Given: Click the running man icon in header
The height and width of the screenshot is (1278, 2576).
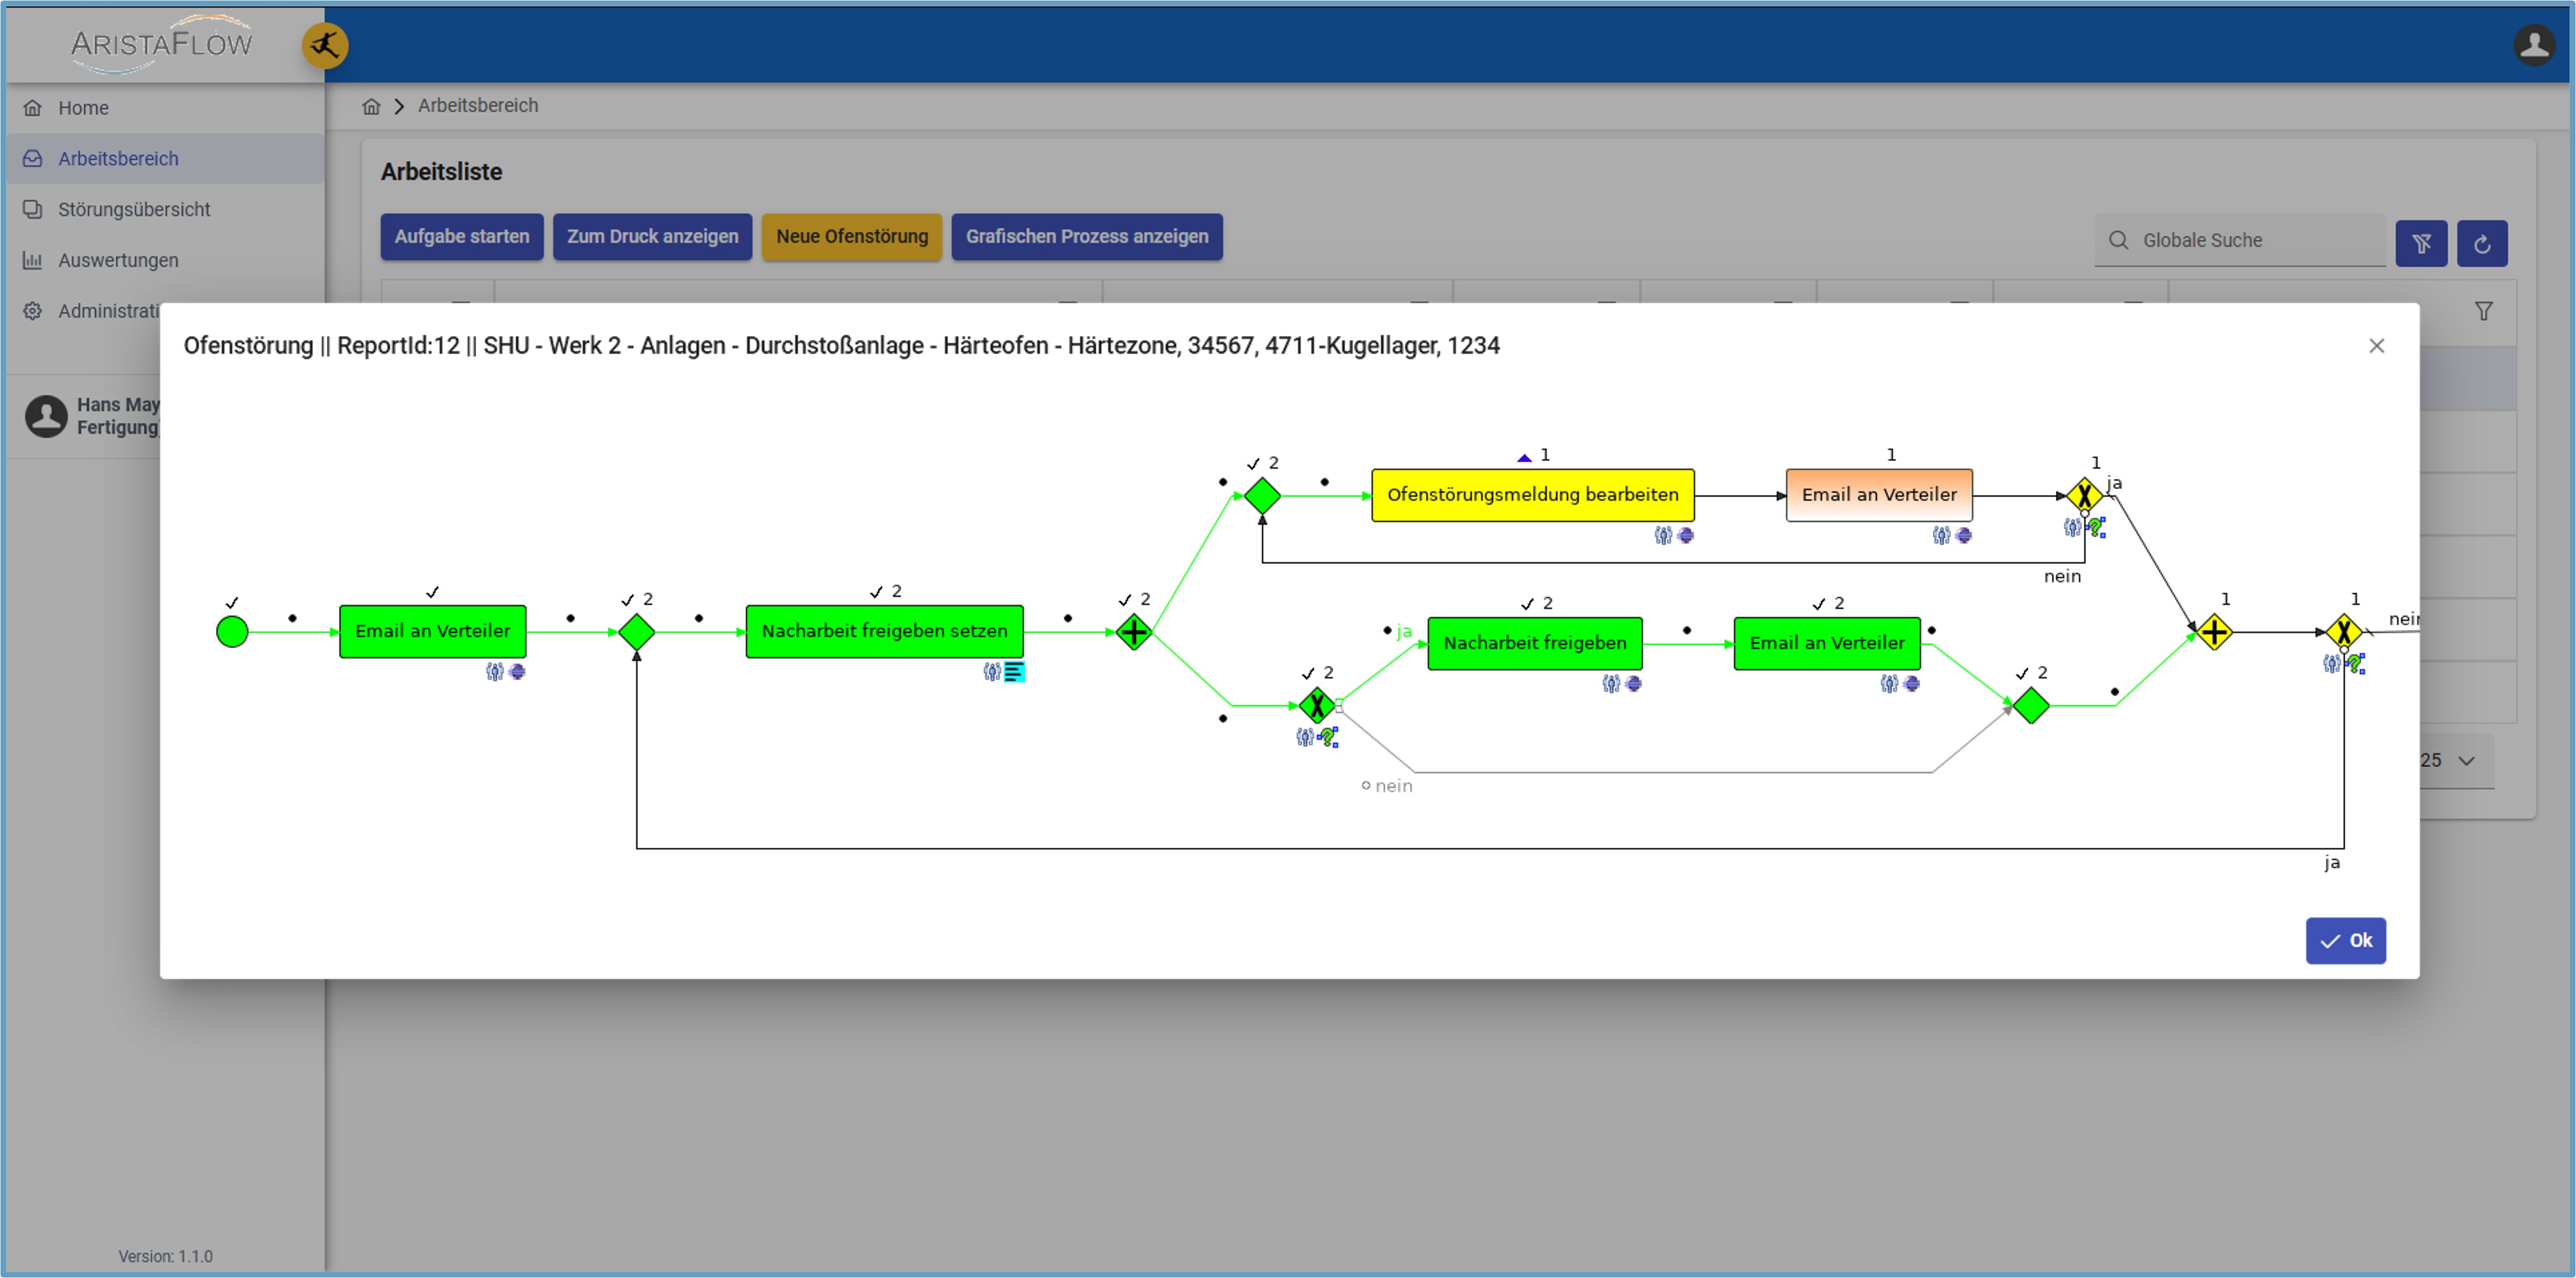Looking at the screenshot, I should [325, 46].
